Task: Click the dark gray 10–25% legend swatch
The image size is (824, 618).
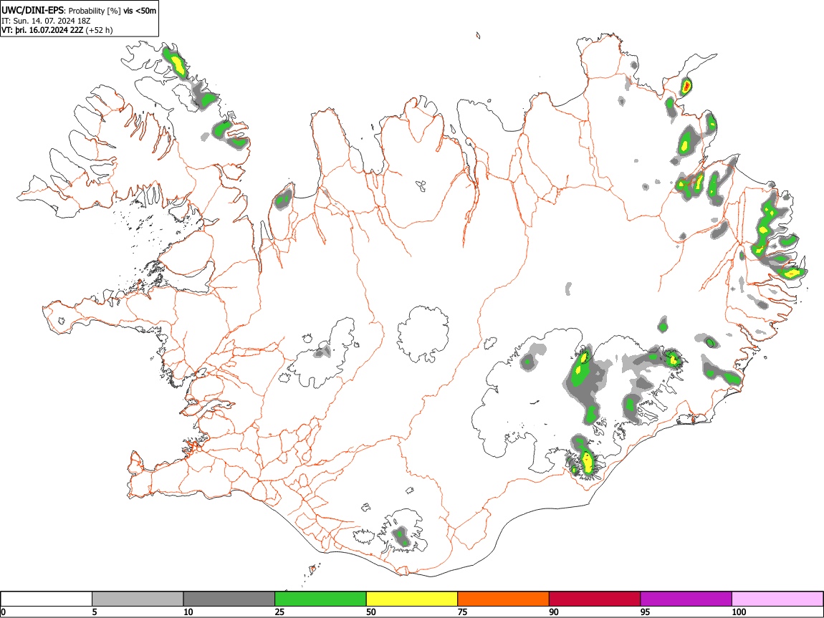Action: click(229, 599)
